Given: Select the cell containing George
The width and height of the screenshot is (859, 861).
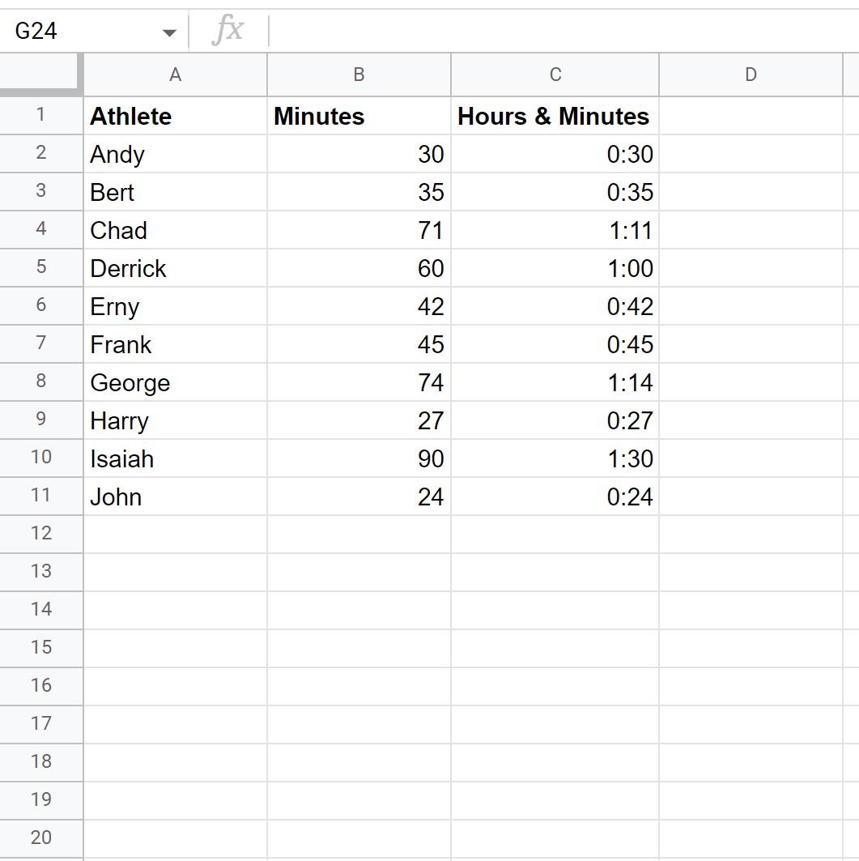Looking at the screenshot, I should tap(175, 382).
